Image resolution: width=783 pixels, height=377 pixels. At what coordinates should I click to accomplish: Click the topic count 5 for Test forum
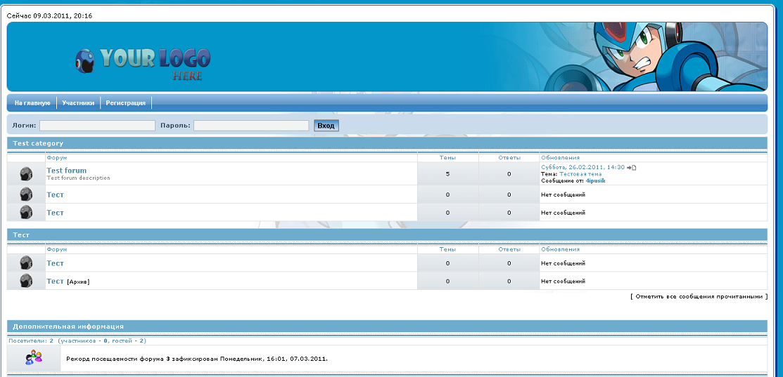[x=447, y=174]
